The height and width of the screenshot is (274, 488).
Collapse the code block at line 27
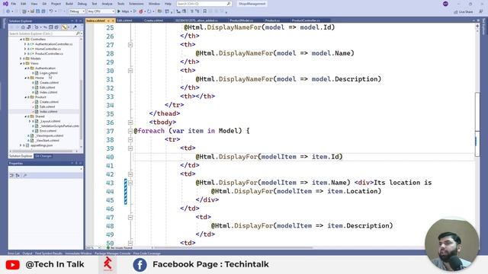coord(130,45)
